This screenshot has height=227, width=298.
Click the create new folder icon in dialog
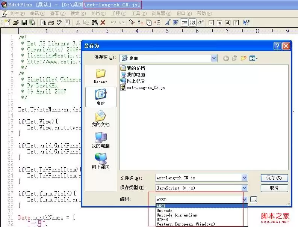tap(244, 58)
